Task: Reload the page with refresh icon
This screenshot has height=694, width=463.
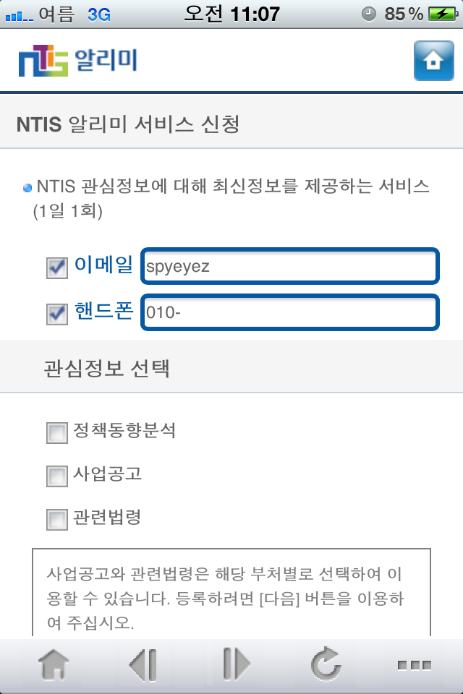Action: 326,664
